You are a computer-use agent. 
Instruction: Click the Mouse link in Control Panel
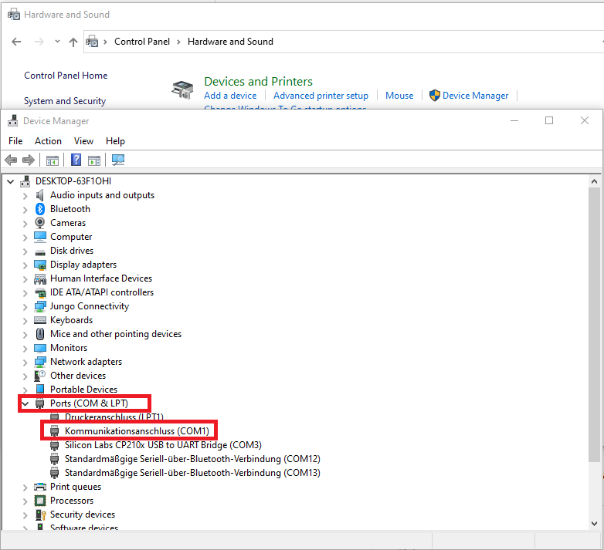(399, 96)
